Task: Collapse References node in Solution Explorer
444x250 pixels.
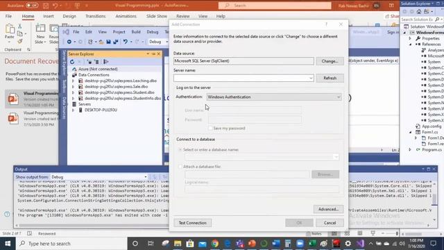Action: (x=410, y=44)
